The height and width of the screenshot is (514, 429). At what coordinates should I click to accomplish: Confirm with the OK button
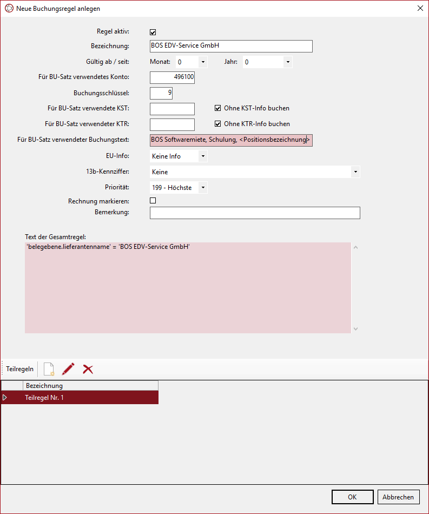(352, 497)
